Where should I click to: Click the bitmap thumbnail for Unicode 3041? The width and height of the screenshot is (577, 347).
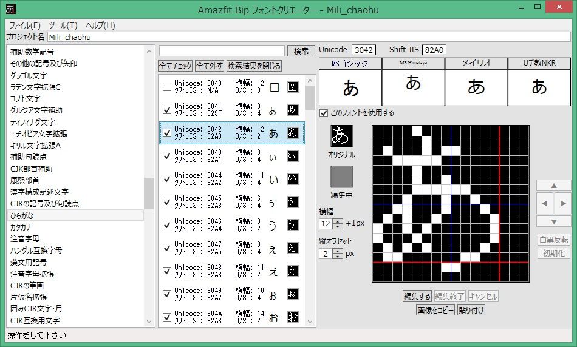tap(293, 110)
